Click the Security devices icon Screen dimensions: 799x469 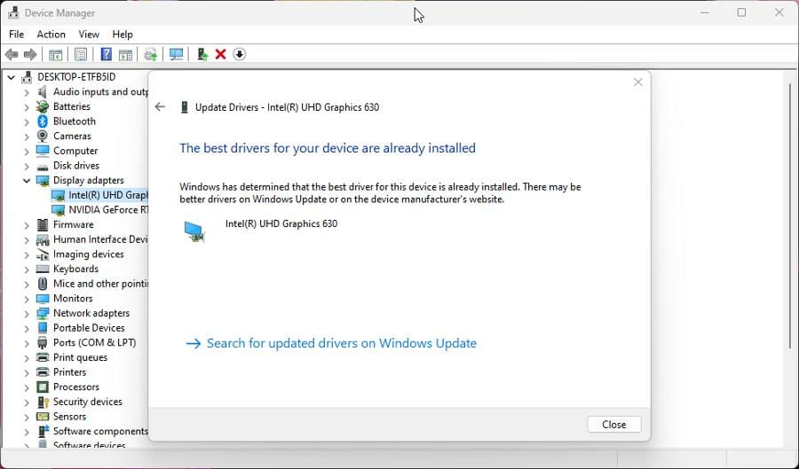pos(43,402)
